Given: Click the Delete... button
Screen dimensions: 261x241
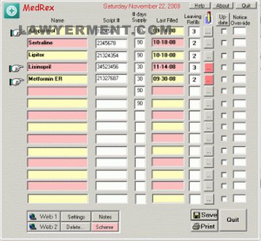Looking at the screenshot, I should point(76,227).
